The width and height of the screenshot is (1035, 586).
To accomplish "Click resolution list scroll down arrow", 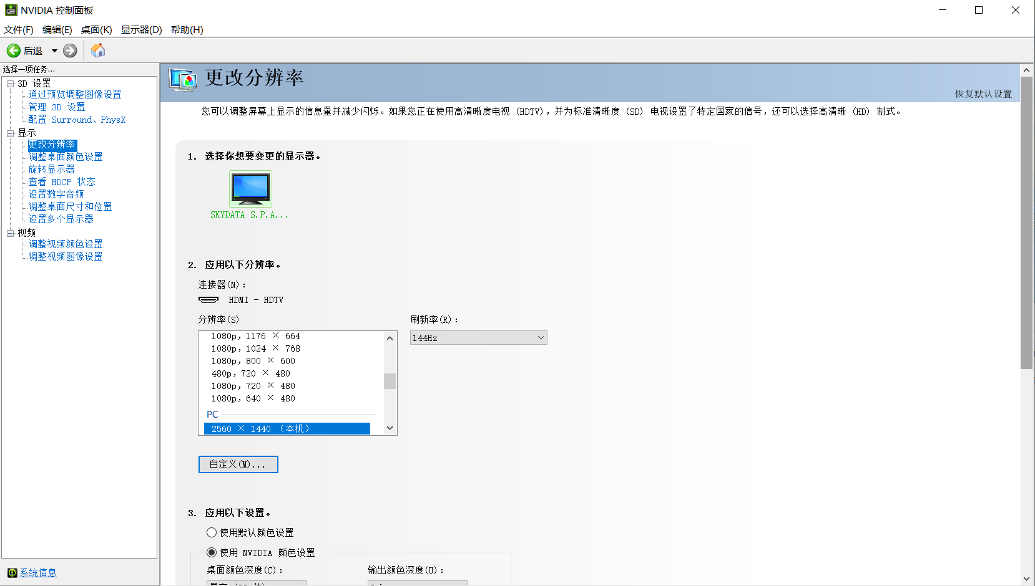I will [x=390, y=428].
